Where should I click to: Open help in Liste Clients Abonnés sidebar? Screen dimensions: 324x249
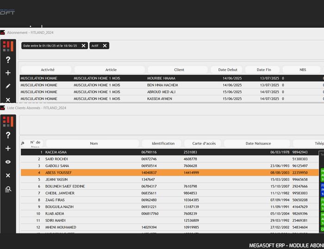[8, 135]
